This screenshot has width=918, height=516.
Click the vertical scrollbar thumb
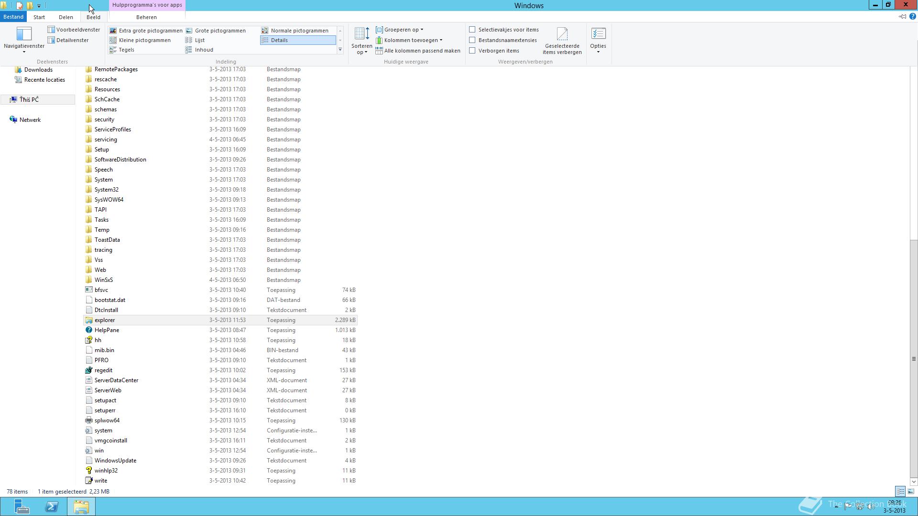click(x=914, y=358)
